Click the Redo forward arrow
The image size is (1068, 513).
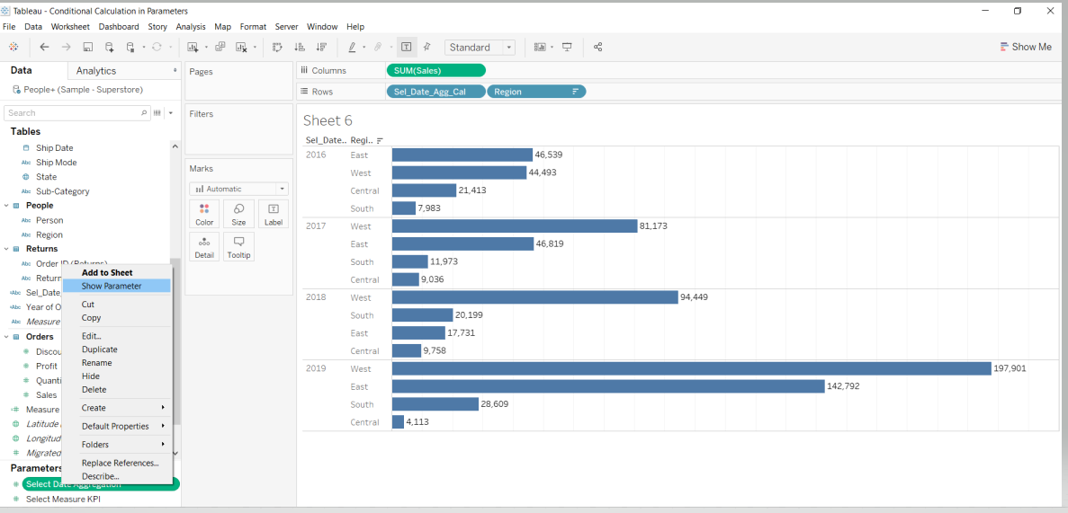66,47
